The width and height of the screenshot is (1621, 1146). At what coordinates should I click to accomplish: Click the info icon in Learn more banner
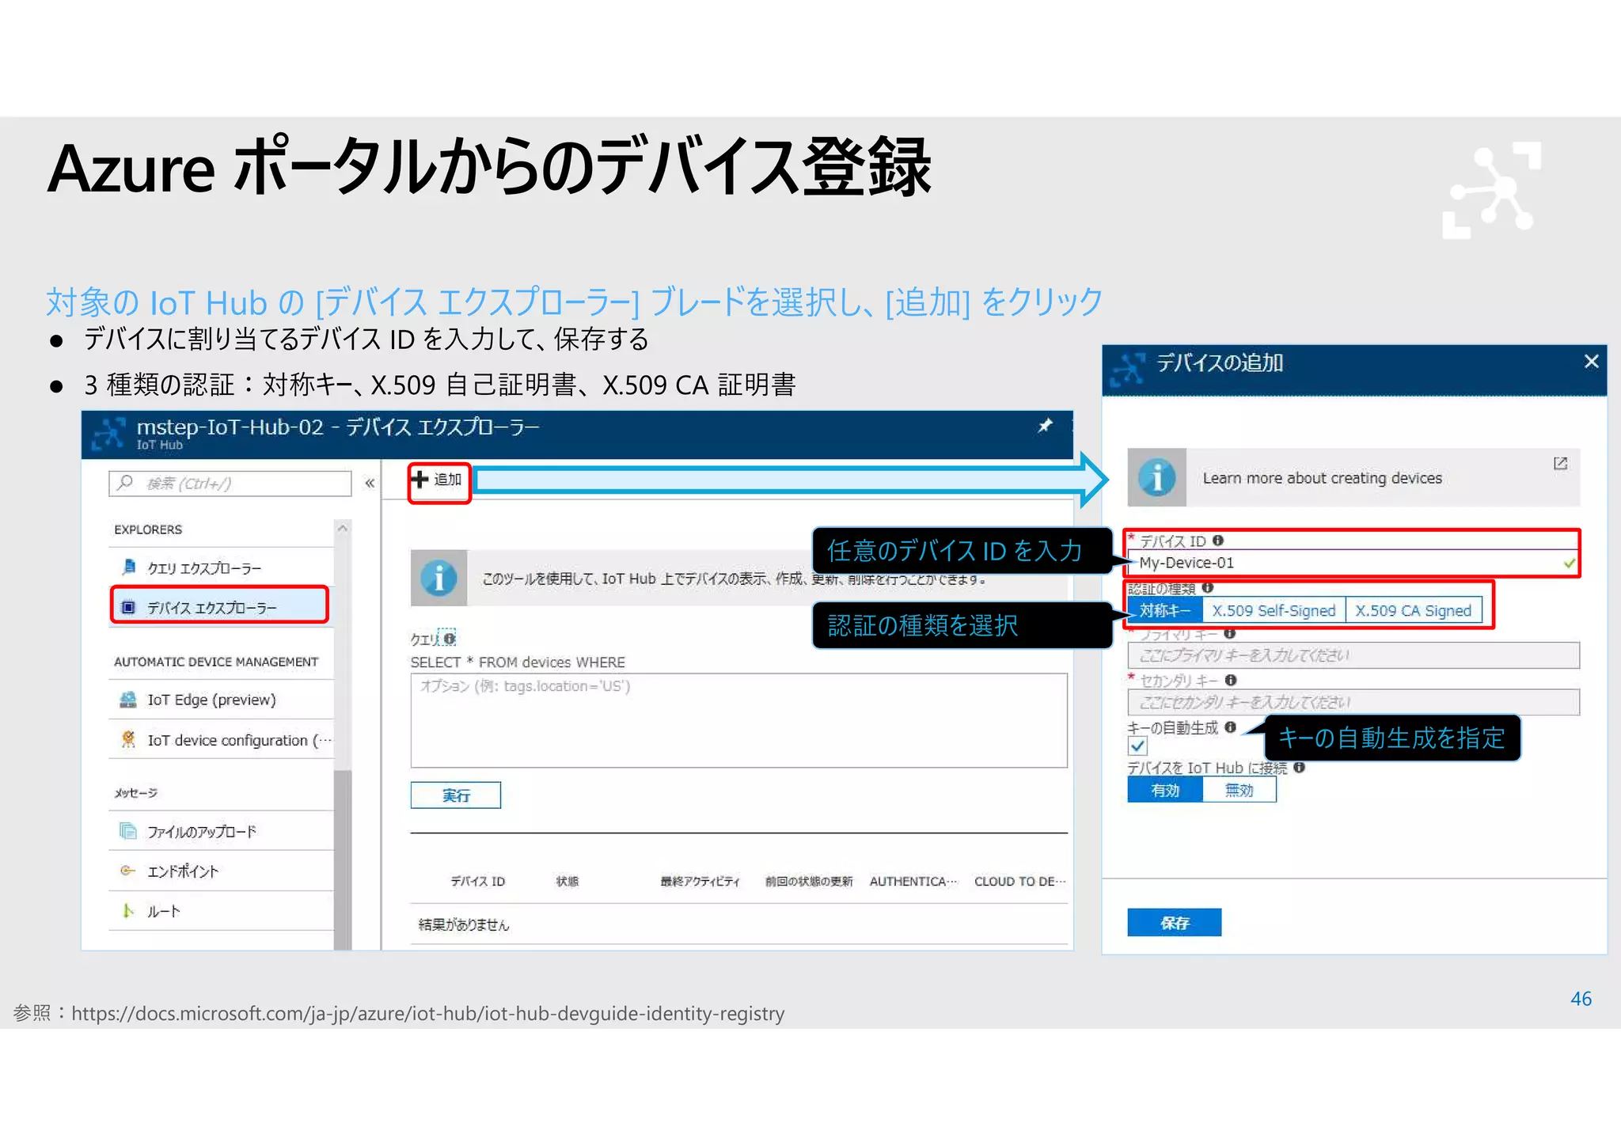[x=1156, y=477]
